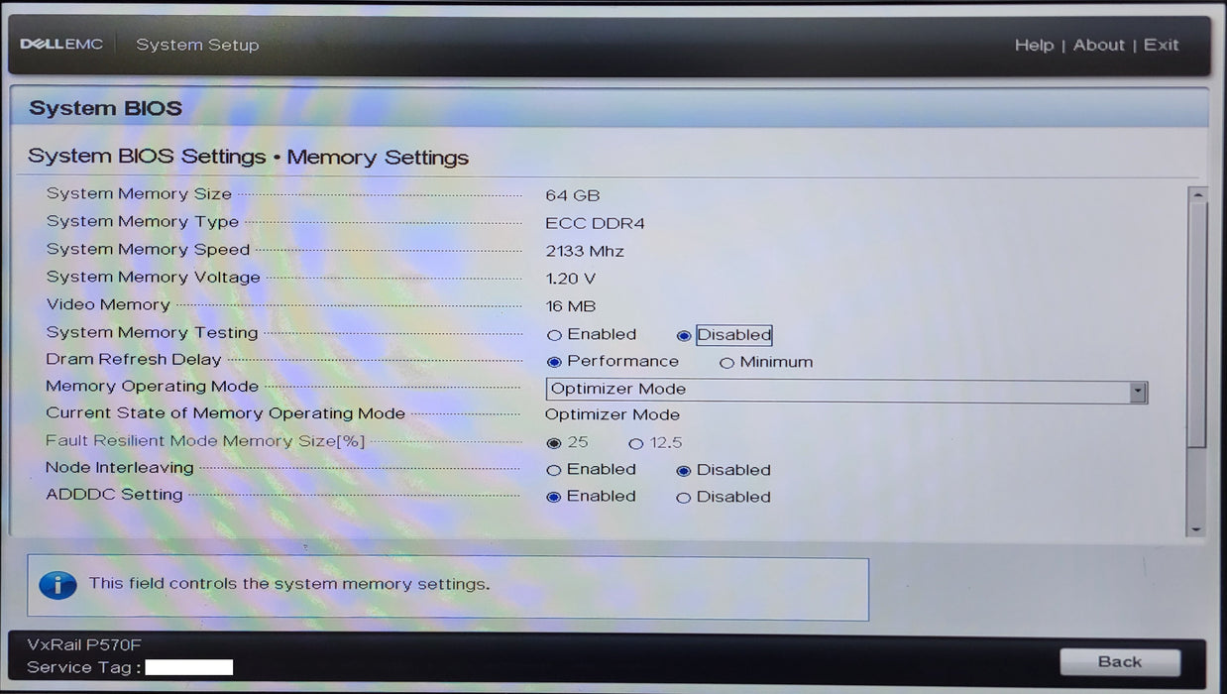The height and width of the screenshot is (694, 1227).
Task: Click the System Memory Size label
Action: click(139, 194)
